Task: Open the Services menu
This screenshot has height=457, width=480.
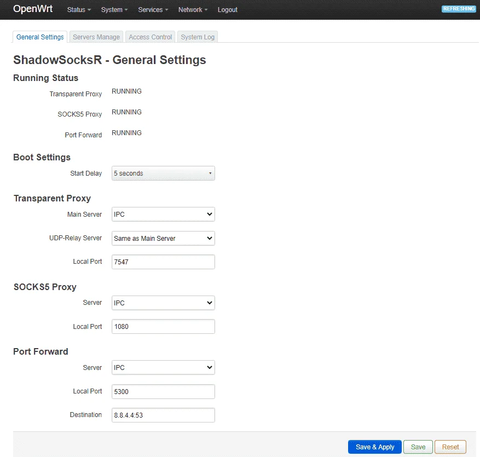Action: pyautogui.click(x=153, y=10)
